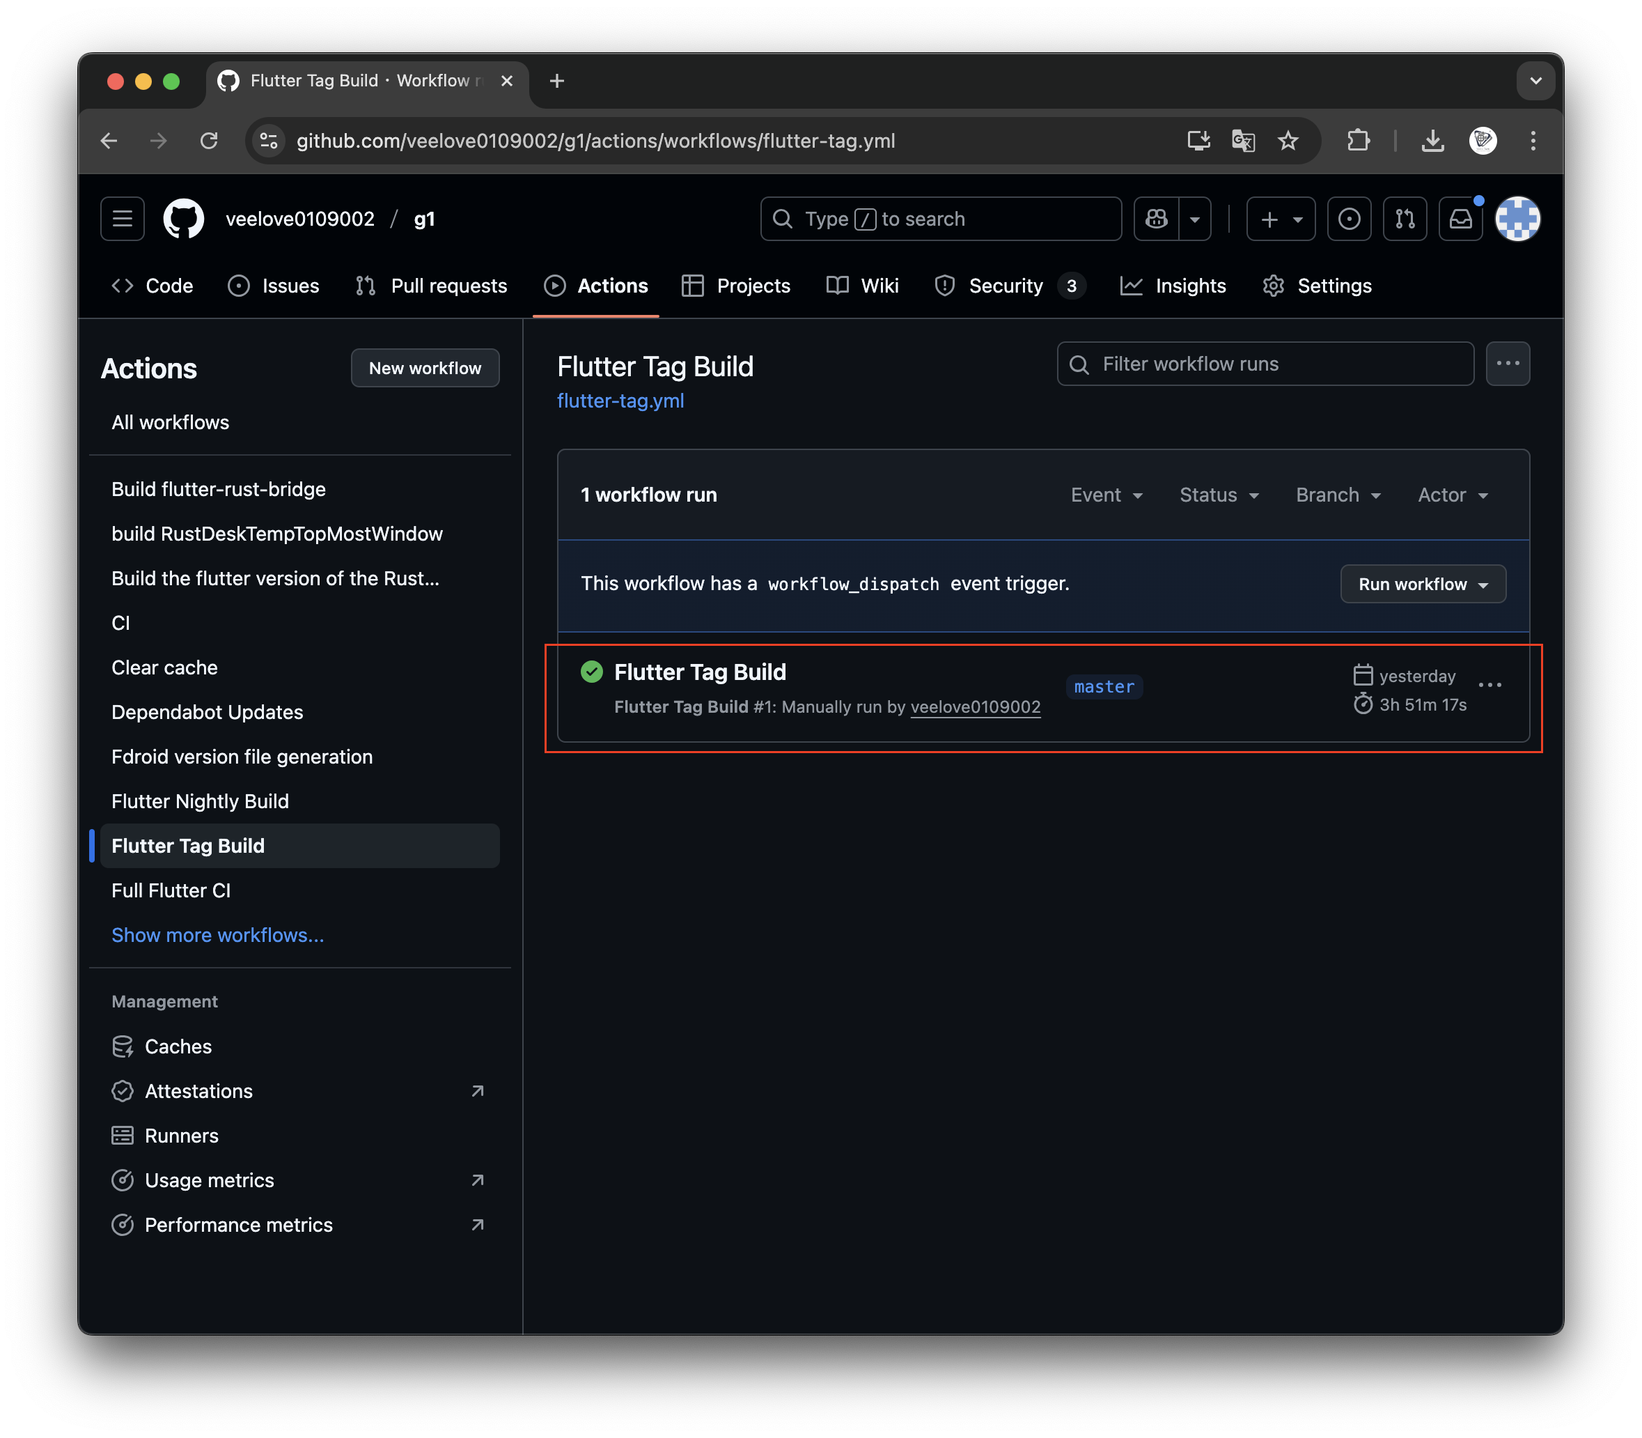Screen dimensions: 1642x1438
Task: Open the GitHub hamburger navigation menu
Action: tap(122, 218)
